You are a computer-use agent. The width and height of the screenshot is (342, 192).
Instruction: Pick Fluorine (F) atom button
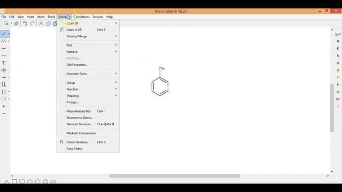(338, 77)
